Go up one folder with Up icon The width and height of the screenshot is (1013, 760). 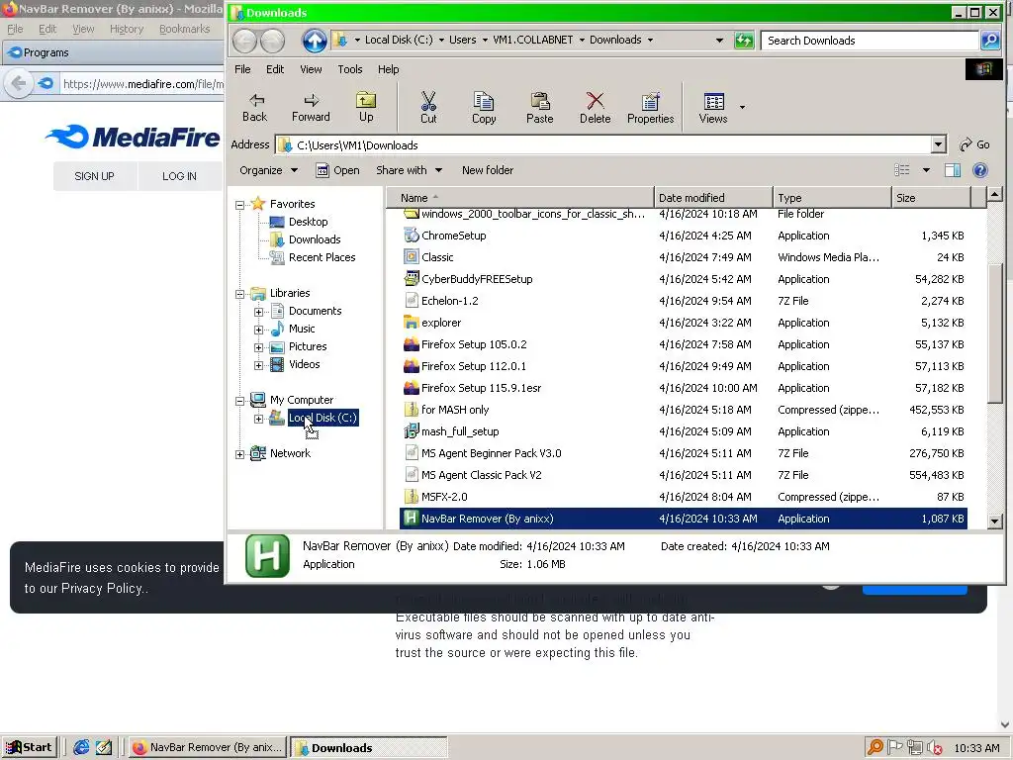[x=366, y=107]
